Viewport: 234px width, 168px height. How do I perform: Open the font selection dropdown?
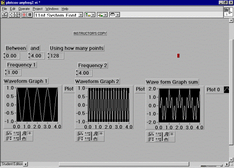(x=58, y=15)
